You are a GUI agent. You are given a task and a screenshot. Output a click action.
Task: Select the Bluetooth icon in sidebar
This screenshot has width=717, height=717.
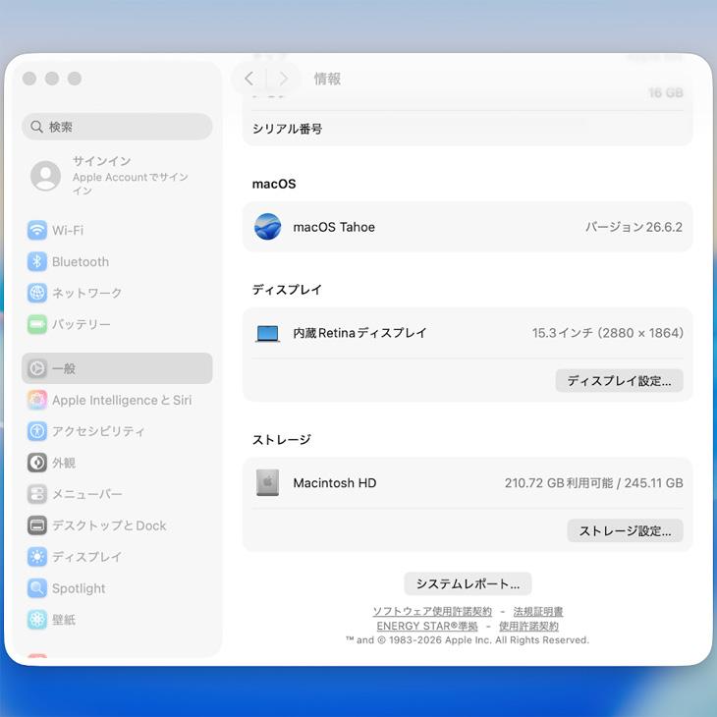coord(37,261)
